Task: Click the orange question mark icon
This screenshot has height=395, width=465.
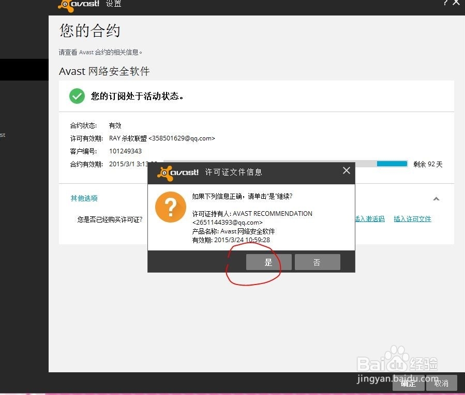Action: click(171, 207)
